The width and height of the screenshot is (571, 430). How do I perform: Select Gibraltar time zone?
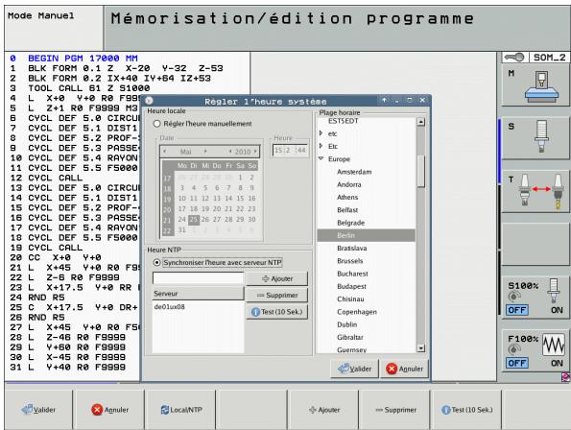[350, 338]
